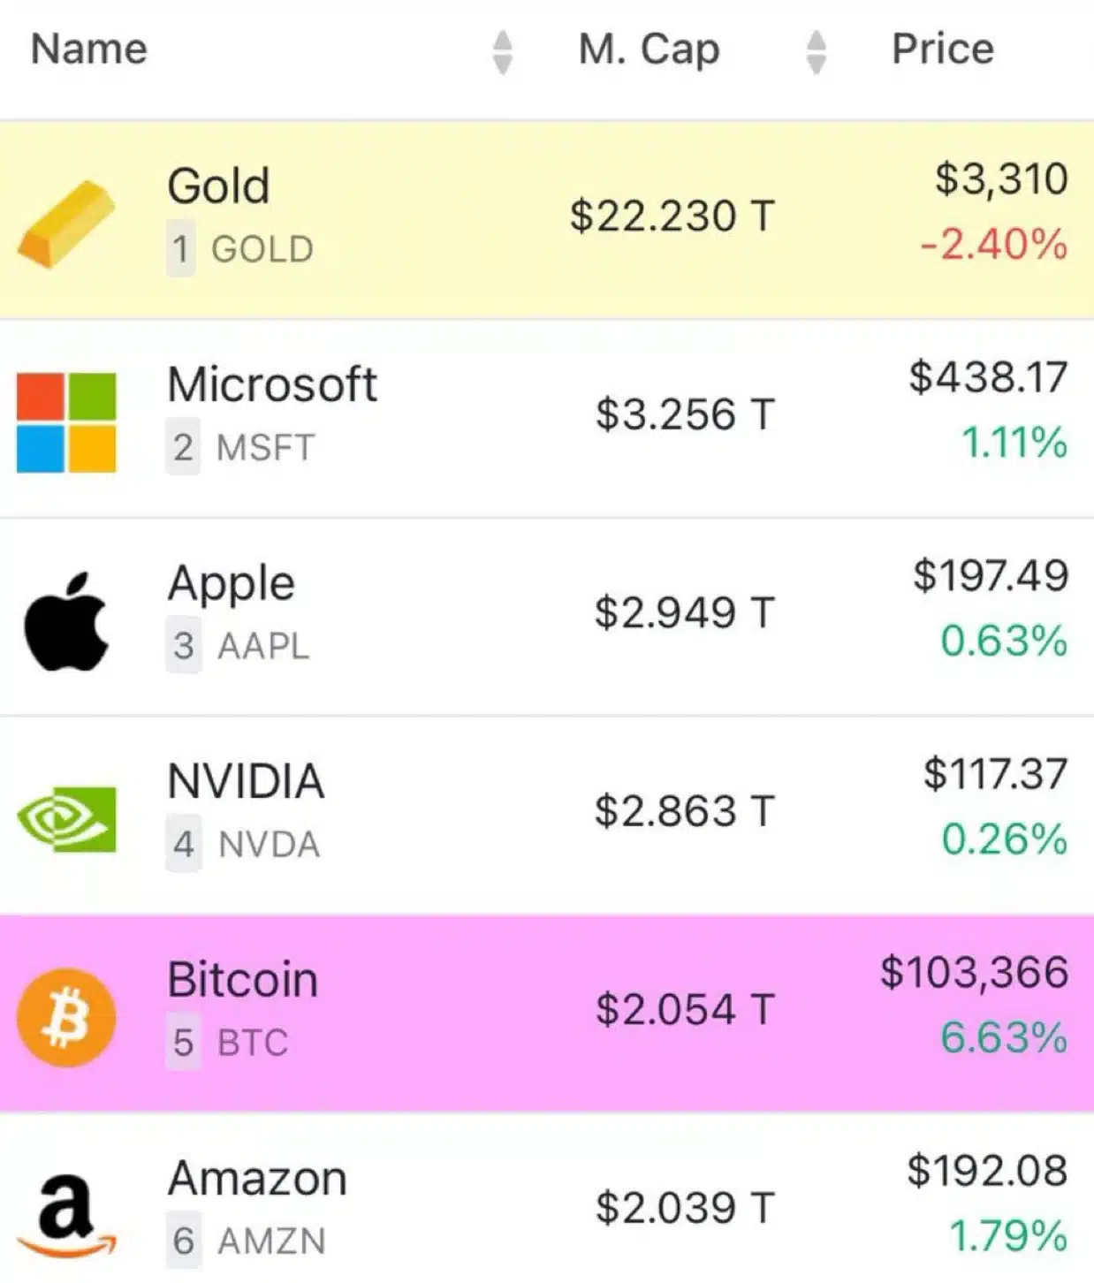Click Gold's -2.40% price change
Viewport: 1094px width, 1283px height.
[x=993, y=245]
